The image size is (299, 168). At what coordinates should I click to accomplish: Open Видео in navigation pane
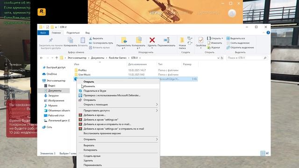pyautogui.click(x=50, y=86)
